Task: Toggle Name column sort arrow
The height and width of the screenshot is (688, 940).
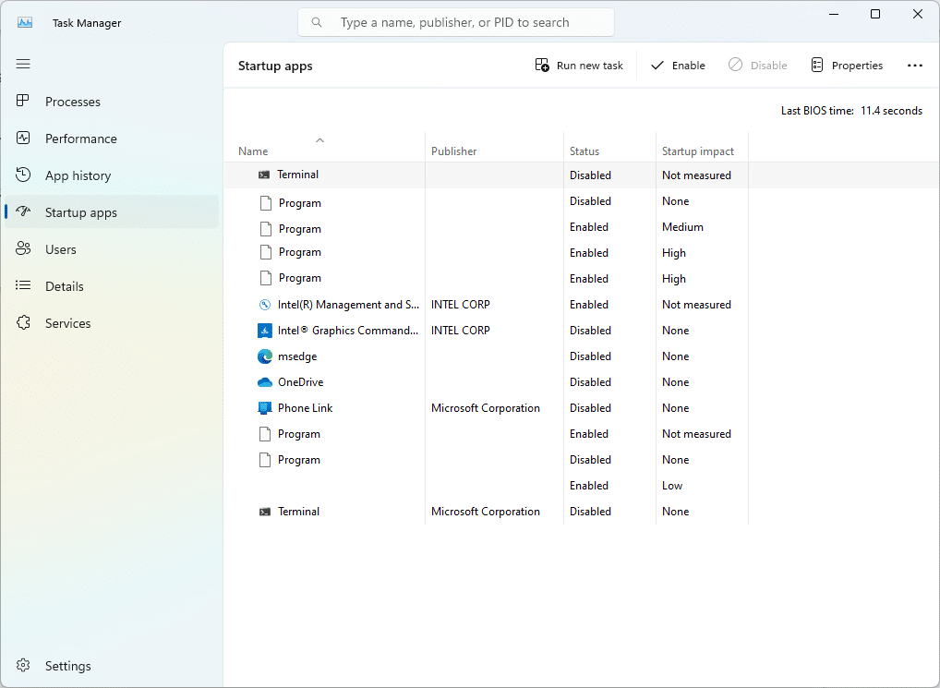Action: [319, 140]
